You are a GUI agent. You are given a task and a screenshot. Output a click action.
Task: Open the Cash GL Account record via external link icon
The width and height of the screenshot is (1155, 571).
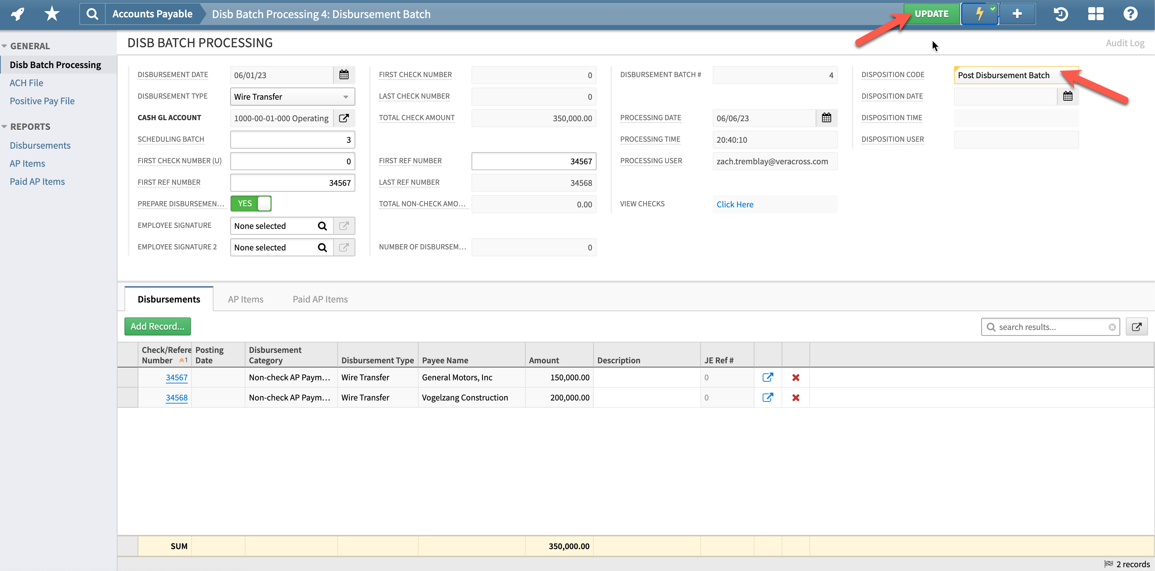point(344,118)
